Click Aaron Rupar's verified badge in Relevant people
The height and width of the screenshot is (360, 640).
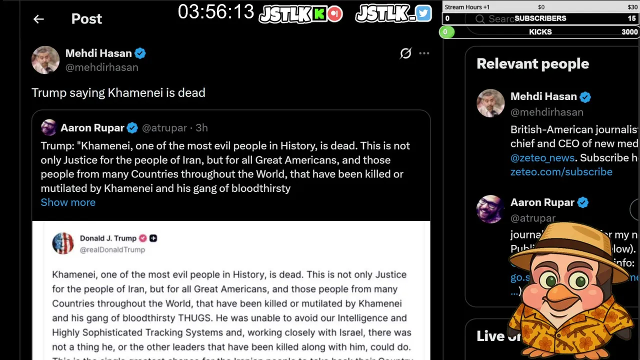coord(583,202)
